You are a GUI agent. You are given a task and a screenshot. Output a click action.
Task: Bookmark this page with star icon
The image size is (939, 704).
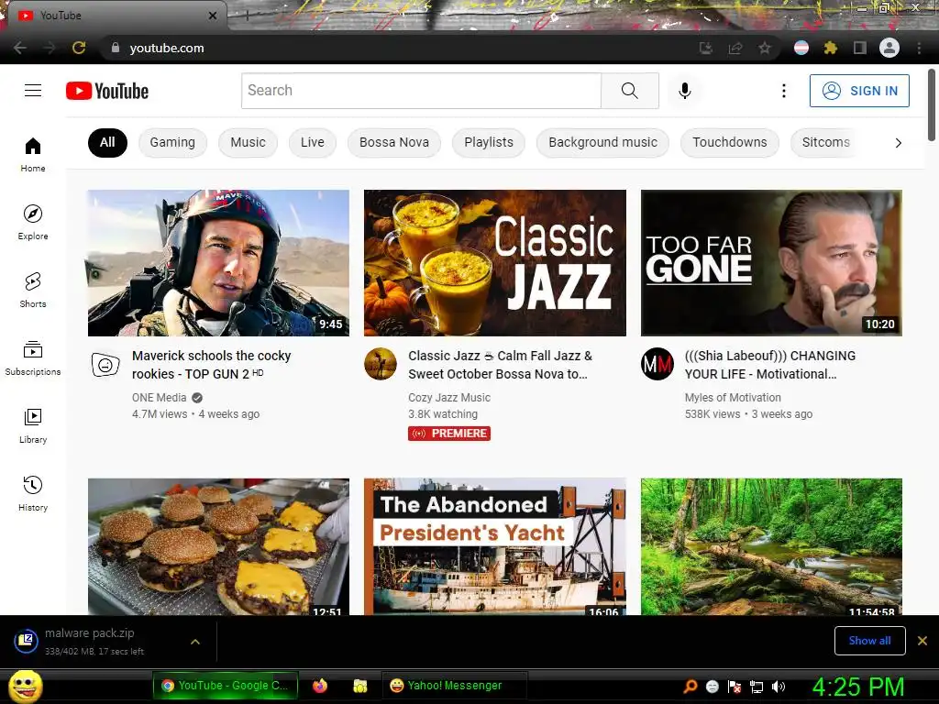pos(765,48)
